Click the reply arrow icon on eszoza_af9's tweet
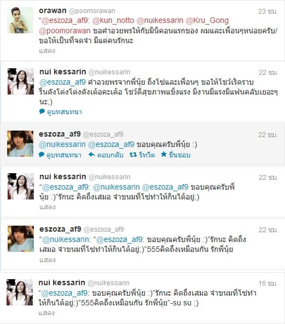 [x=91, y=155]
